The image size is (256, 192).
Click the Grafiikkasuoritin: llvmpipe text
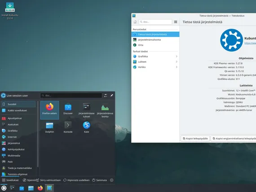pyautogui.click(x=231, y=98)
